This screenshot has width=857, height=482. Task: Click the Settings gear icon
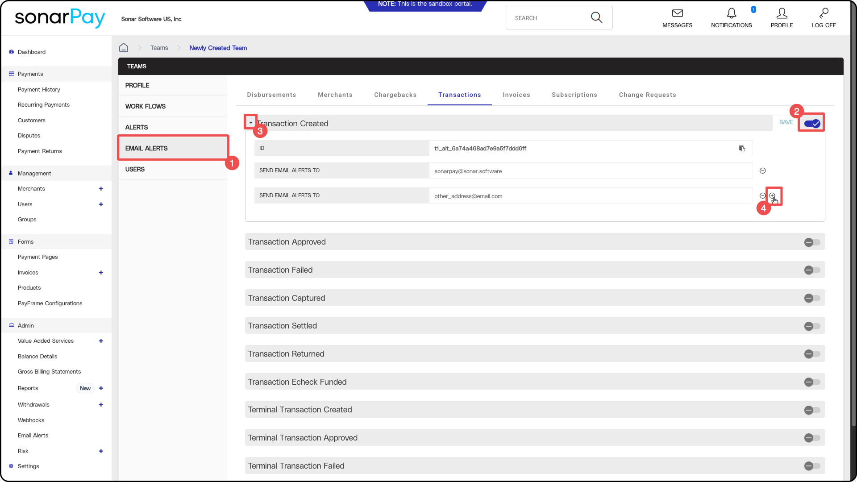(11, 466)
